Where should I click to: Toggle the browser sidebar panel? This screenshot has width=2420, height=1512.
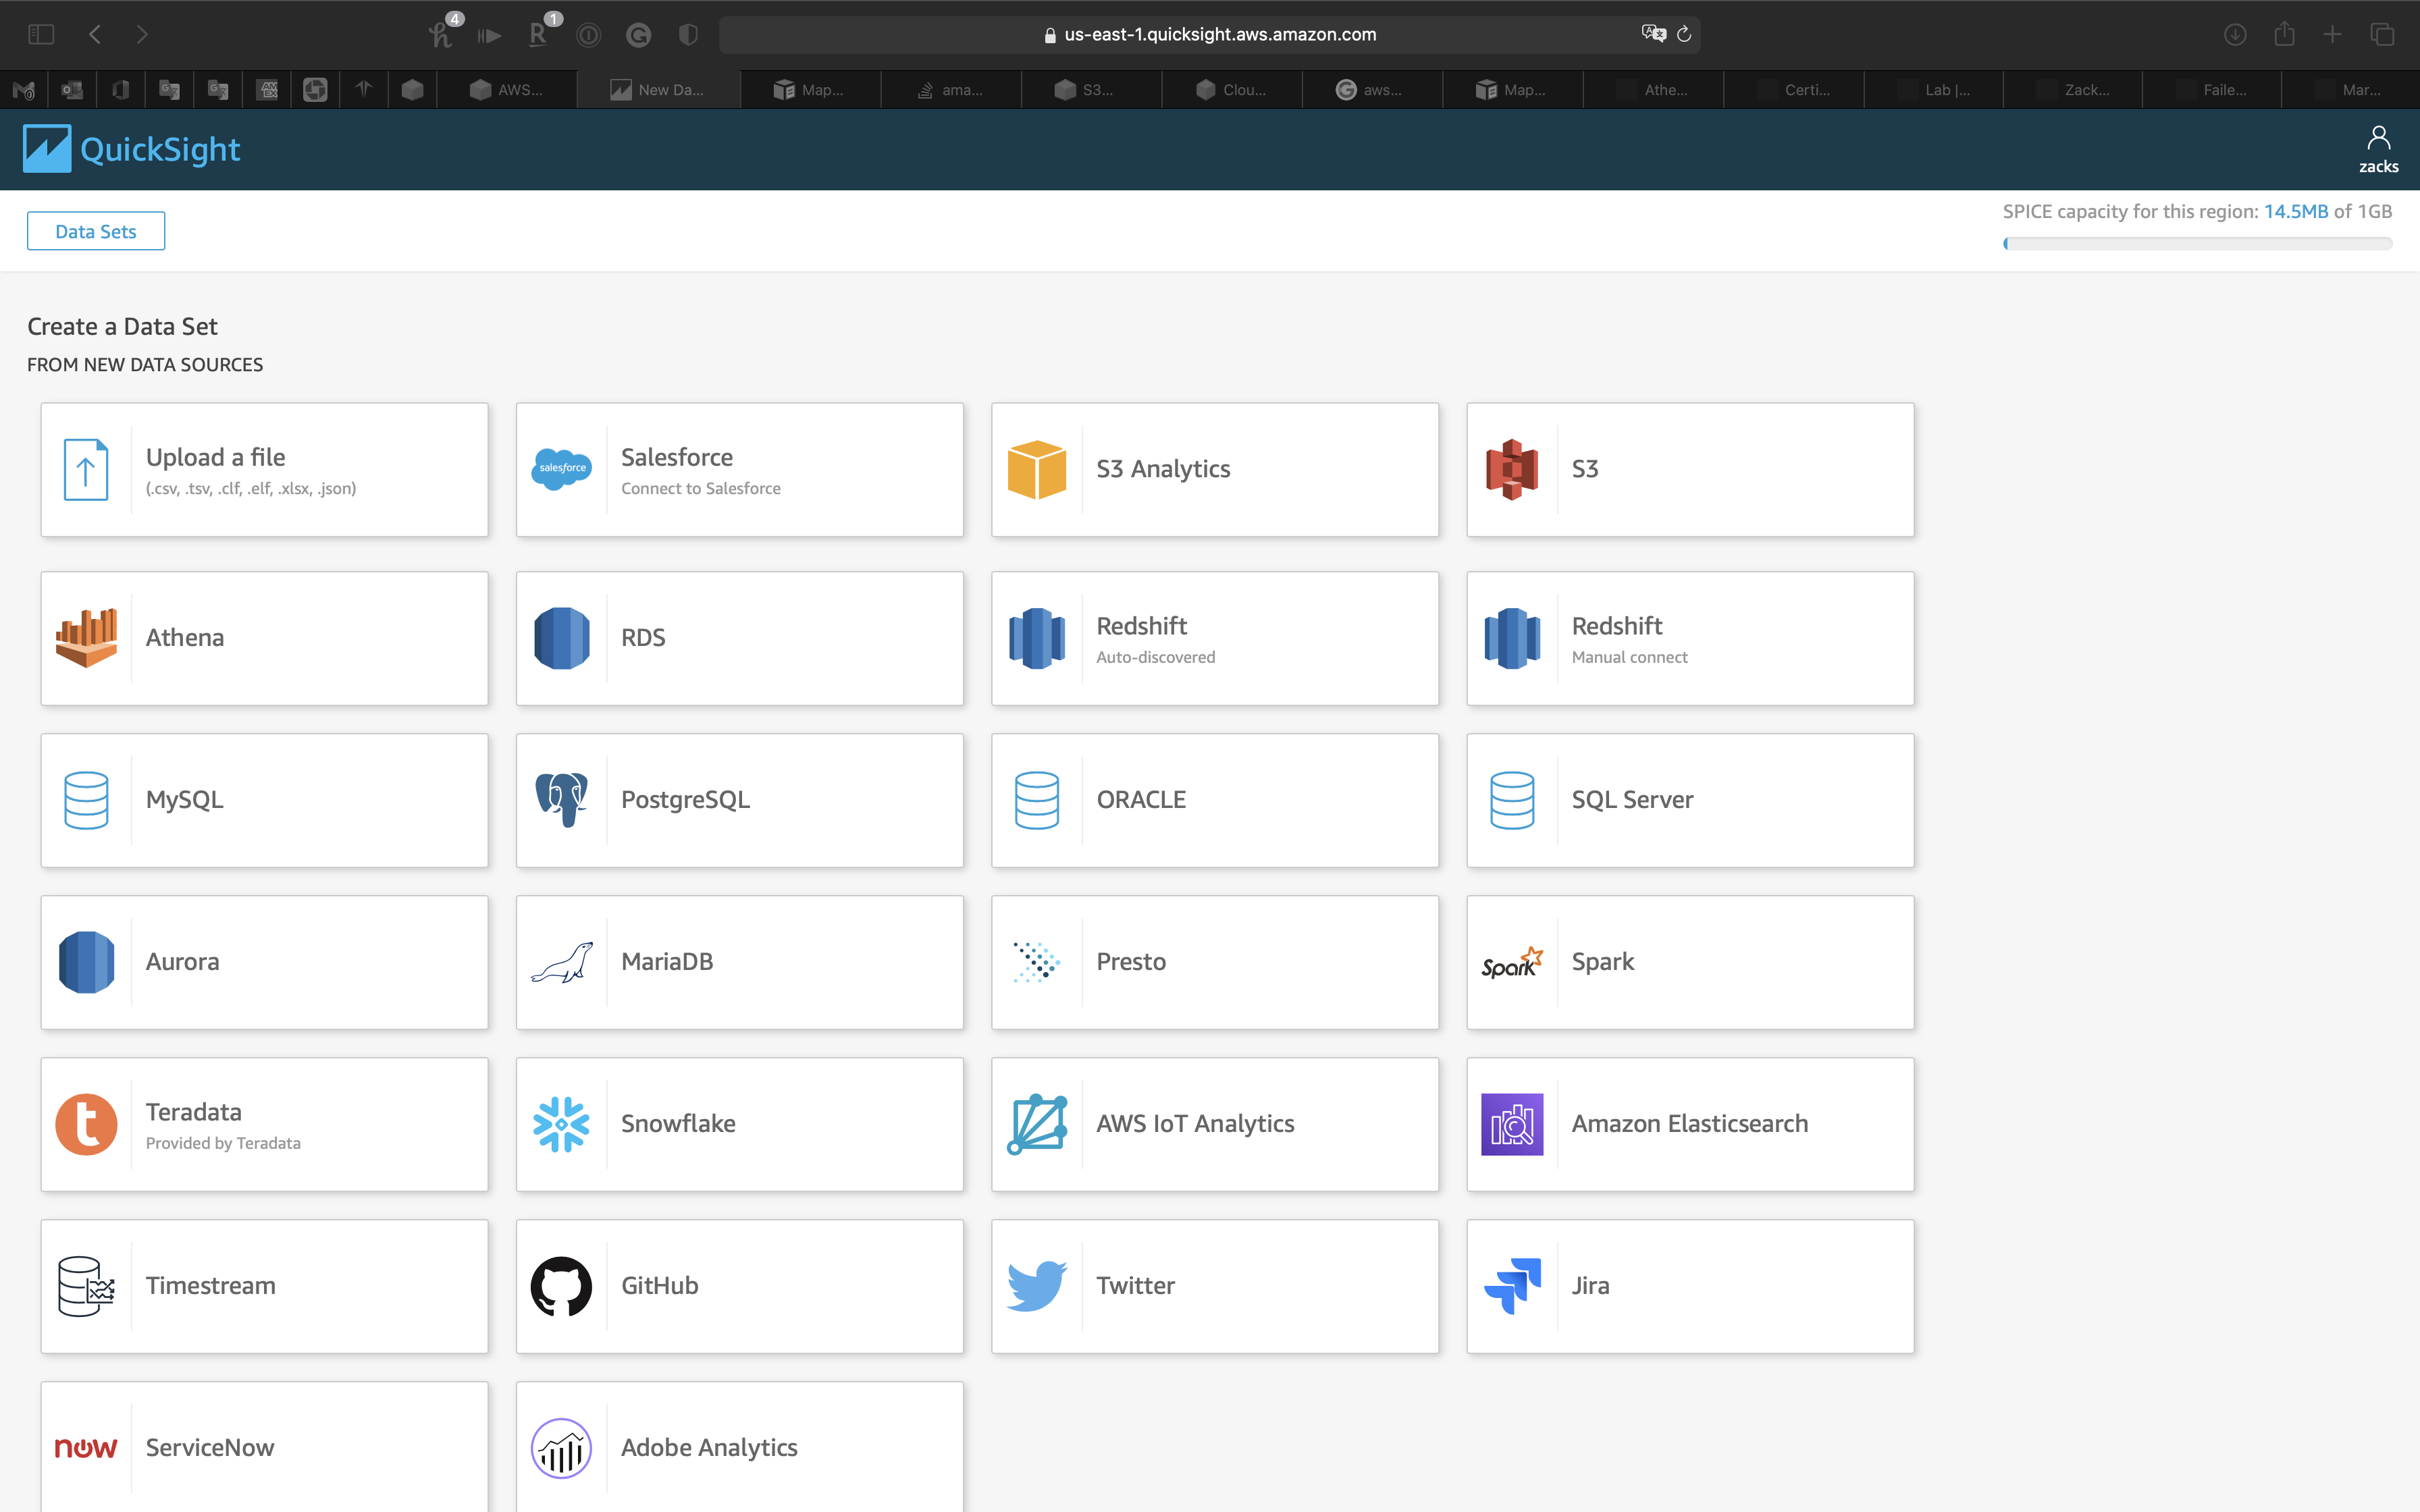[x=41, y=34]
